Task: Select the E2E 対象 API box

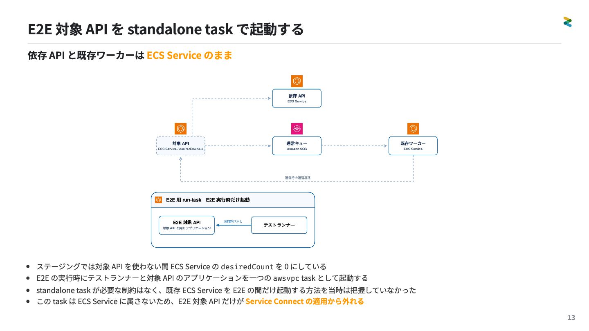Action: (x=187, y=225)
